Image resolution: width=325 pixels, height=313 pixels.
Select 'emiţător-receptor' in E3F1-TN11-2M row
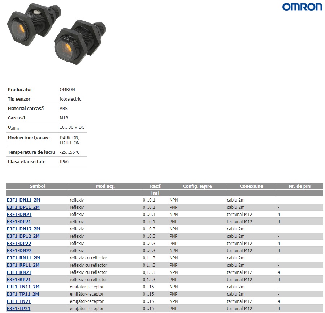[x=87, y=287]
